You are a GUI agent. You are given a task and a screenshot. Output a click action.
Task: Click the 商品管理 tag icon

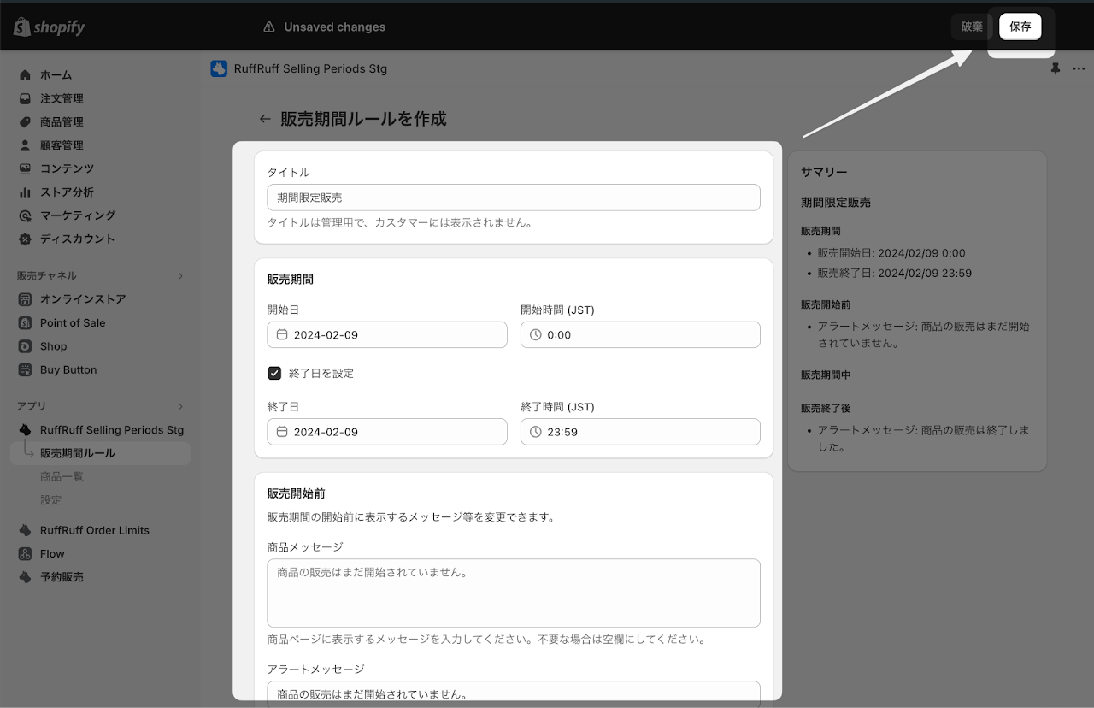pyautogui.click(x=25, y=122)
